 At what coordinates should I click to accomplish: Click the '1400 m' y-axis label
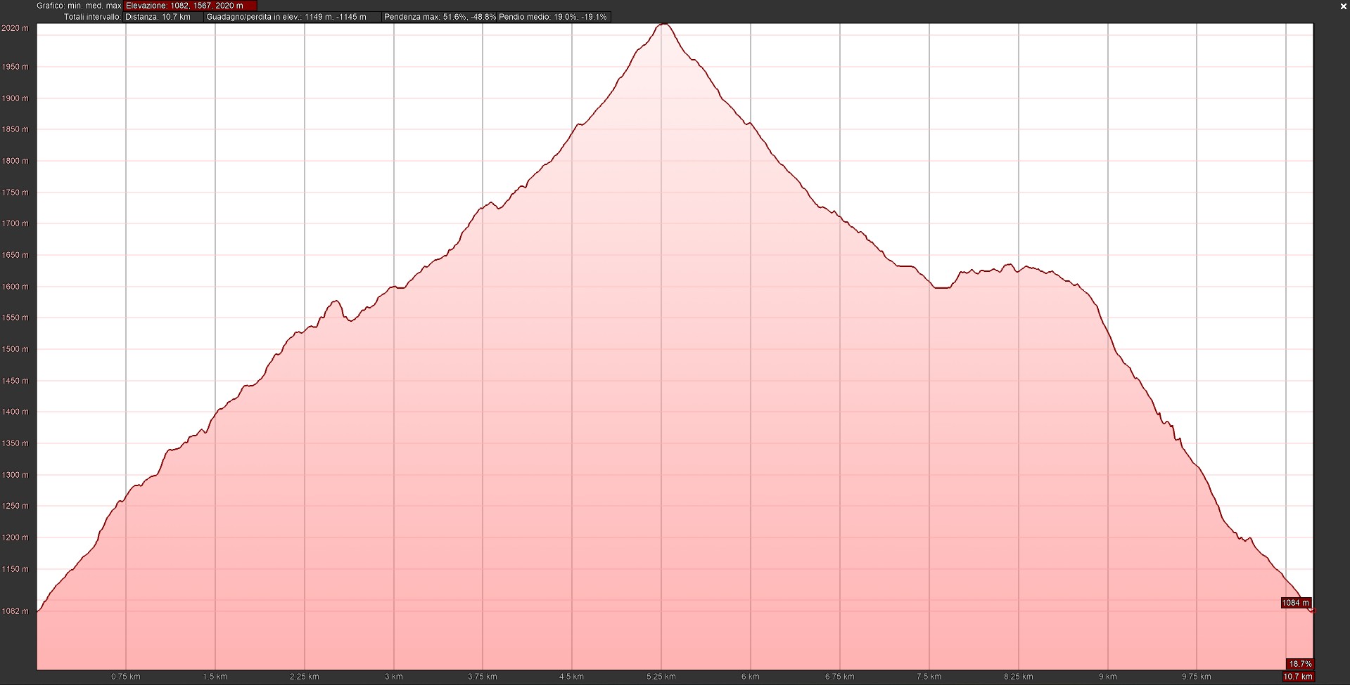pos(15,412)
